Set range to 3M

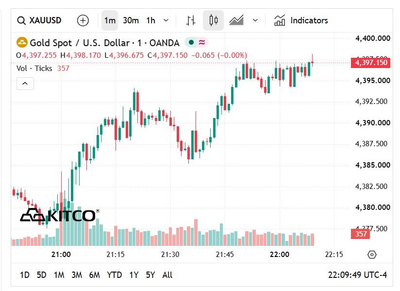point(77,275)
